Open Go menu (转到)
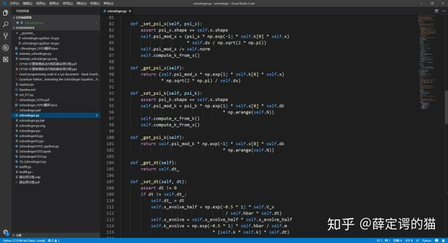448x243 pixels. coord(68,4)
